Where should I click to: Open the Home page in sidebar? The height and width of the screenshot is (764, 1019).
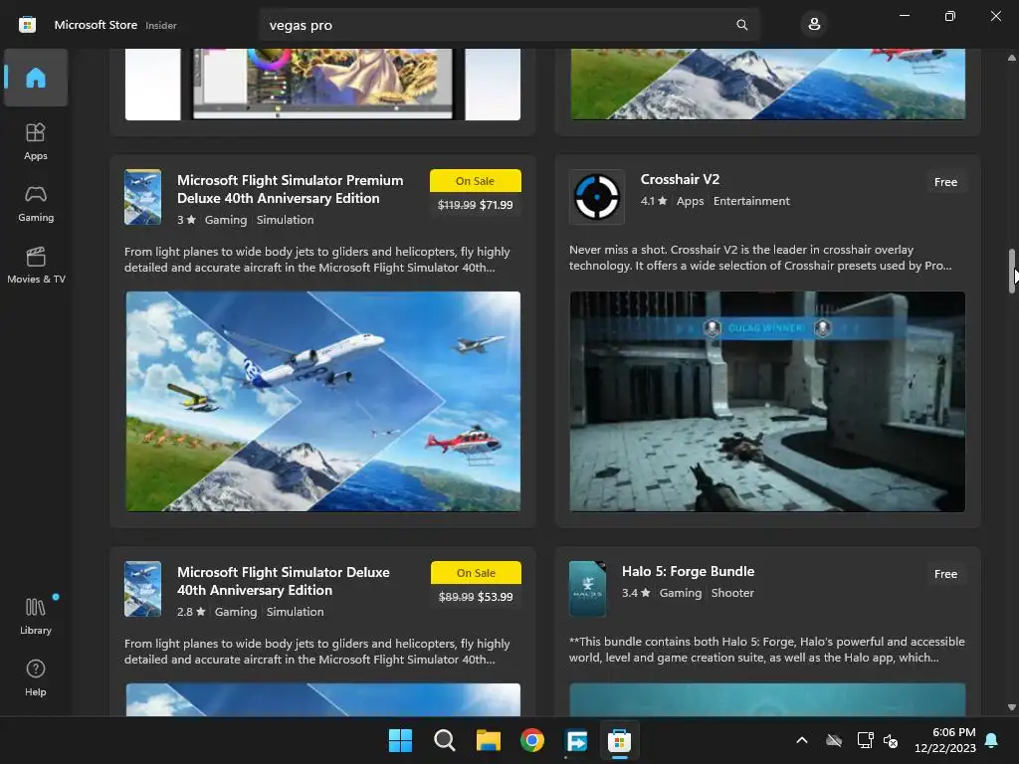[x=36, y=78]
